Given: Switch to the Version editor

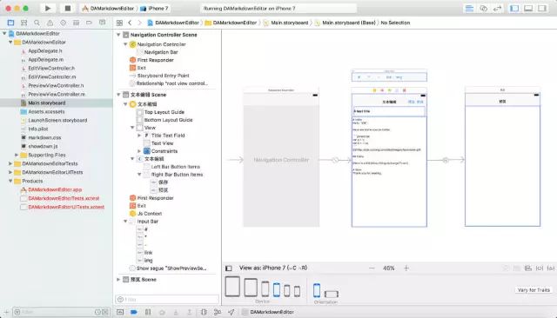Looking at the screenshot, I should coord(497,8).
